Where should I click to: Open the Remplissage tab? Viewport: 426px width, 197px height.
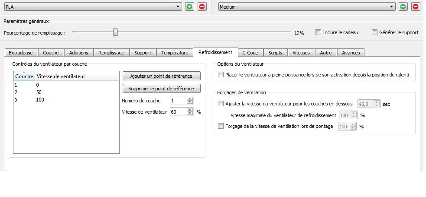pos(111,53)
